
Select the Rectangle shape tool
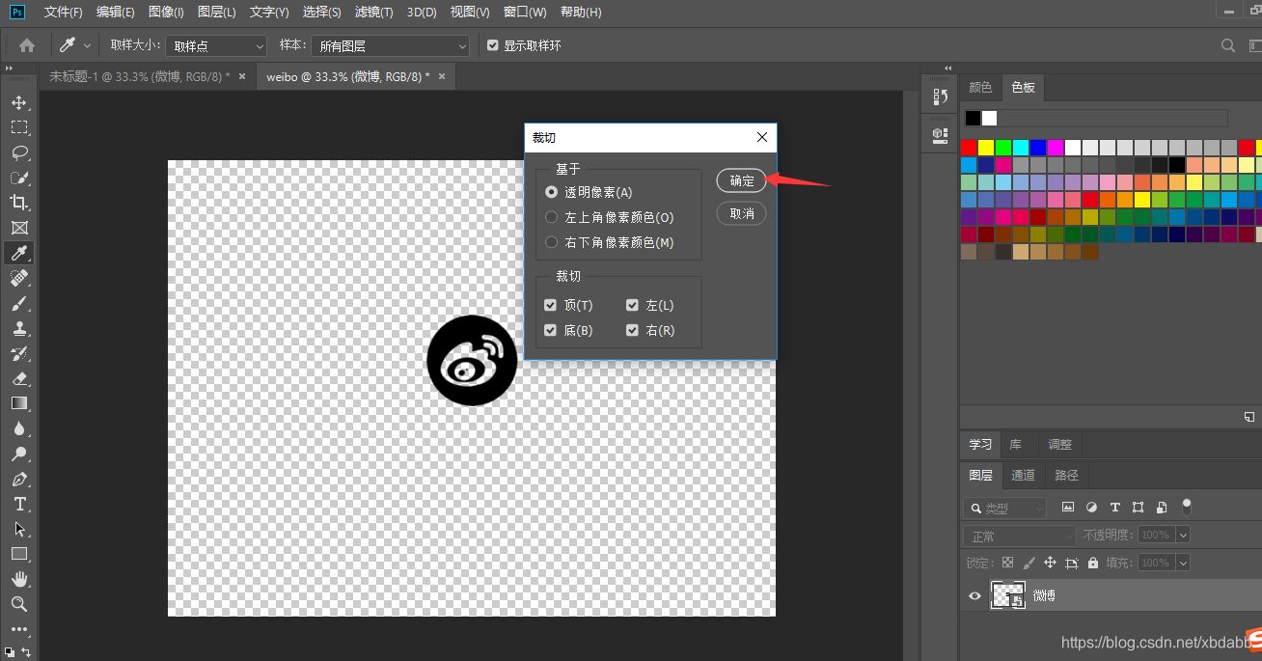click(x=19, y=554)
